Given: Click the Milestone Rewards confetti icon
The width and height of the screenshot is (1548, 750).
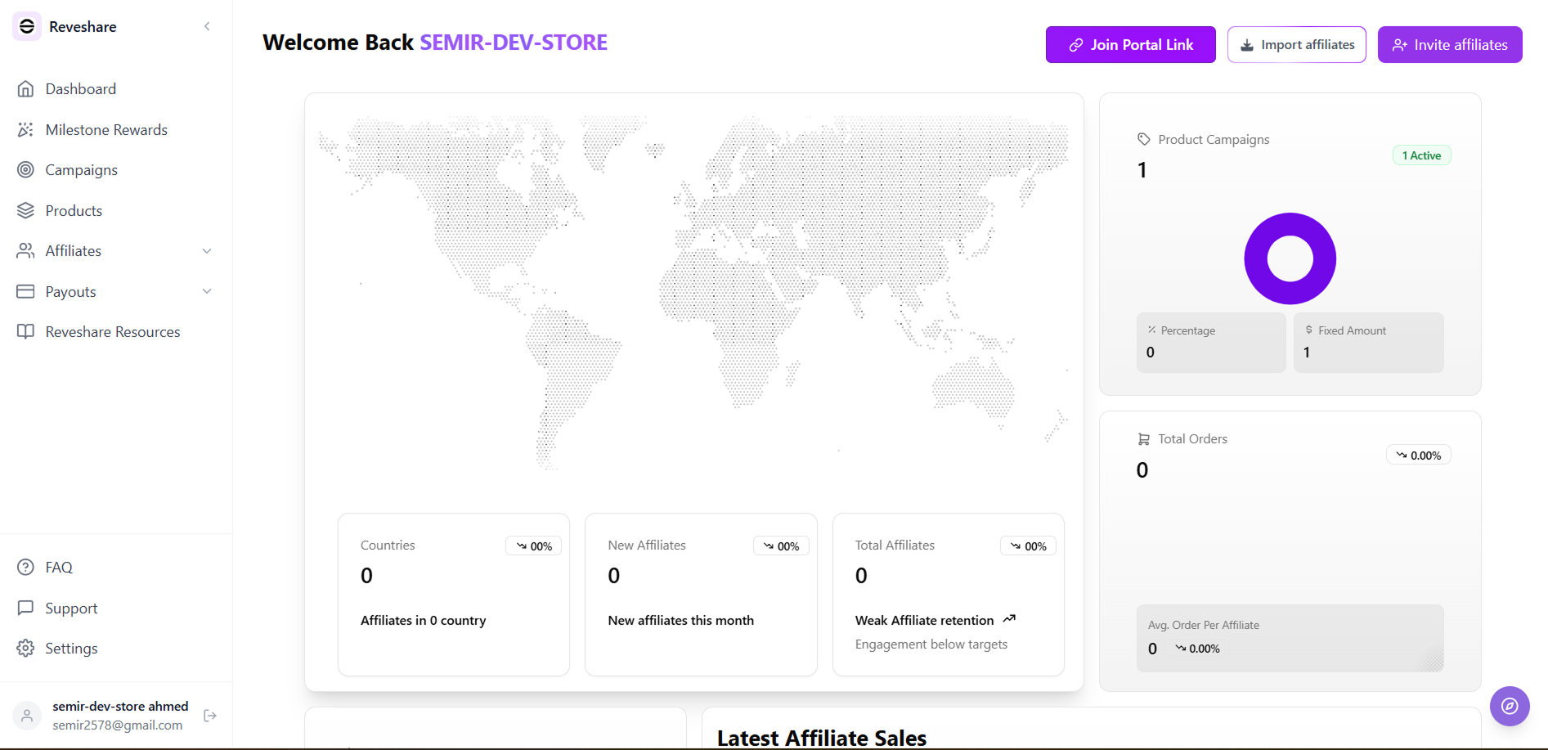Looking at the screenshot, I should coord(26,129).
